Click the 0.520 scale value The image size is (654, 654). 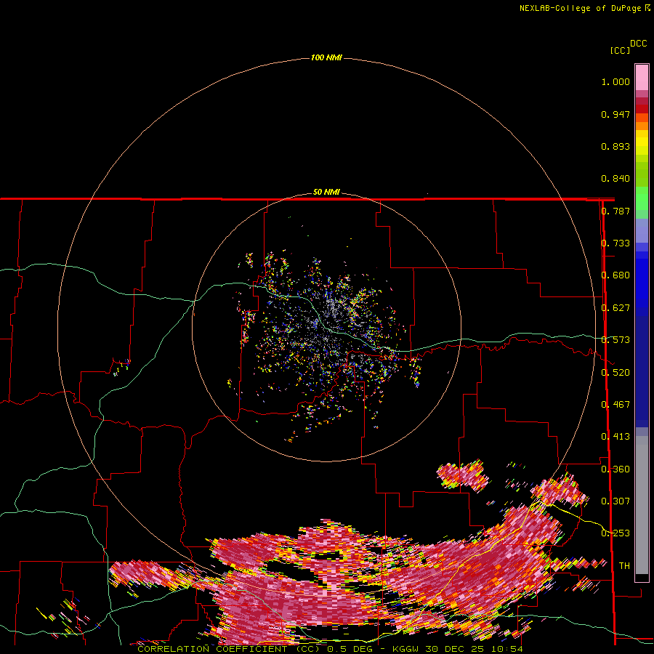pyautogui.click(x=615, y=373)
